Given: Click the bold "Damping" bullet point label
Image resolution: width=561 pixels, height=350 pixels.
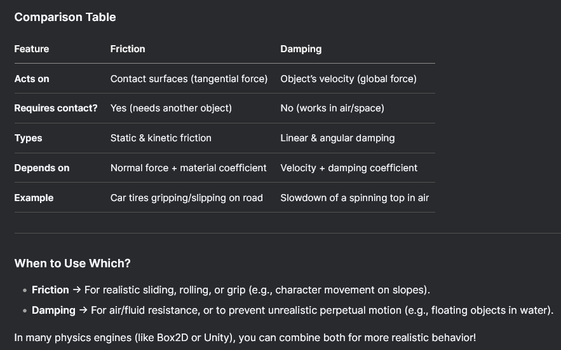Looking at the screenshot, I should click(53, 311).
